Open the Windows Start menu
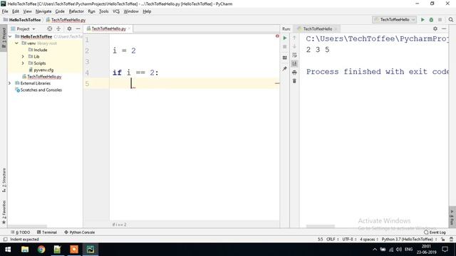The image size is (456, 256). tap(8, 250)
